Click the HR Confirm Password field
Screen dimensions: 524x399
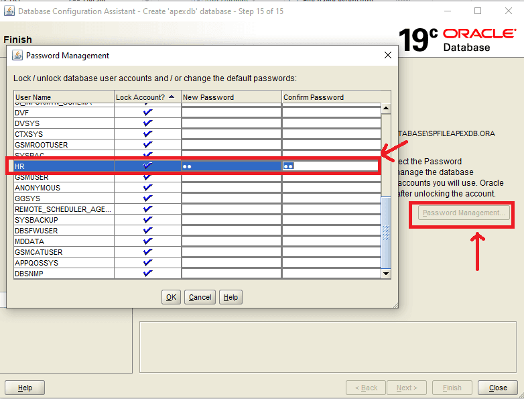(331, 166)
